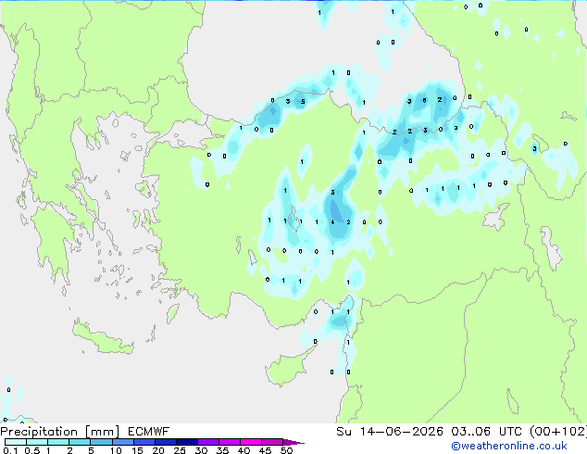Click the 15–20 mm legend swatch
Viewport: 587px width, 454px height.
point(144,442)
